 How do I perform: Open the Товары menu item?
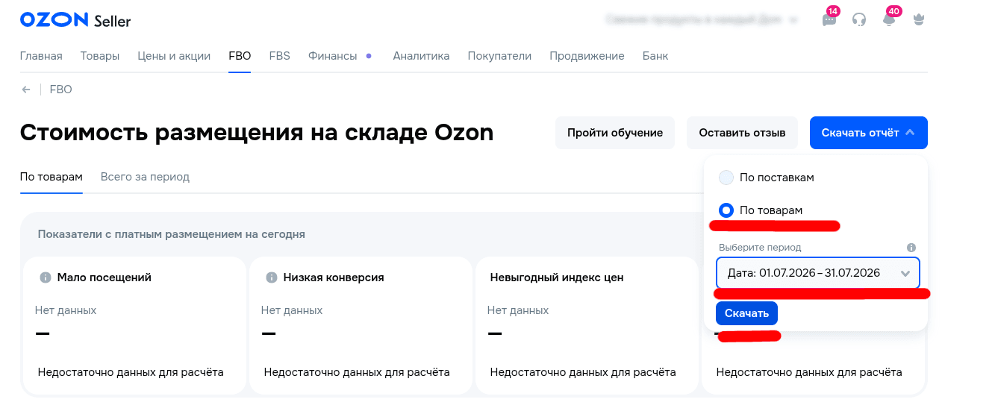click(x=100, y=56)
